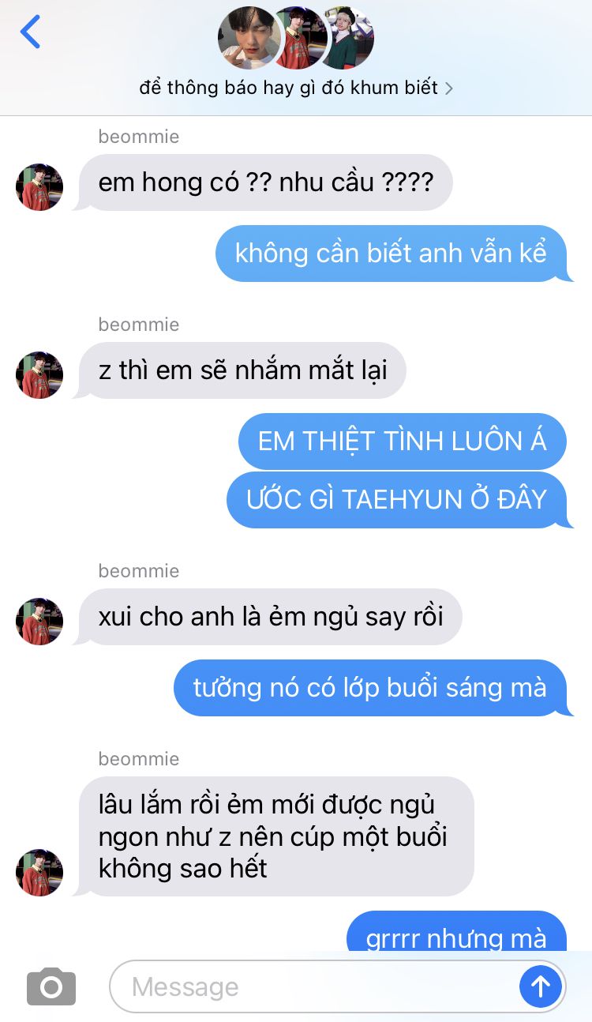Screen dimensions: 592x1022
Task: Select the 'grrrr nhưng mà' bubble
Action: (x=457, y=932)
